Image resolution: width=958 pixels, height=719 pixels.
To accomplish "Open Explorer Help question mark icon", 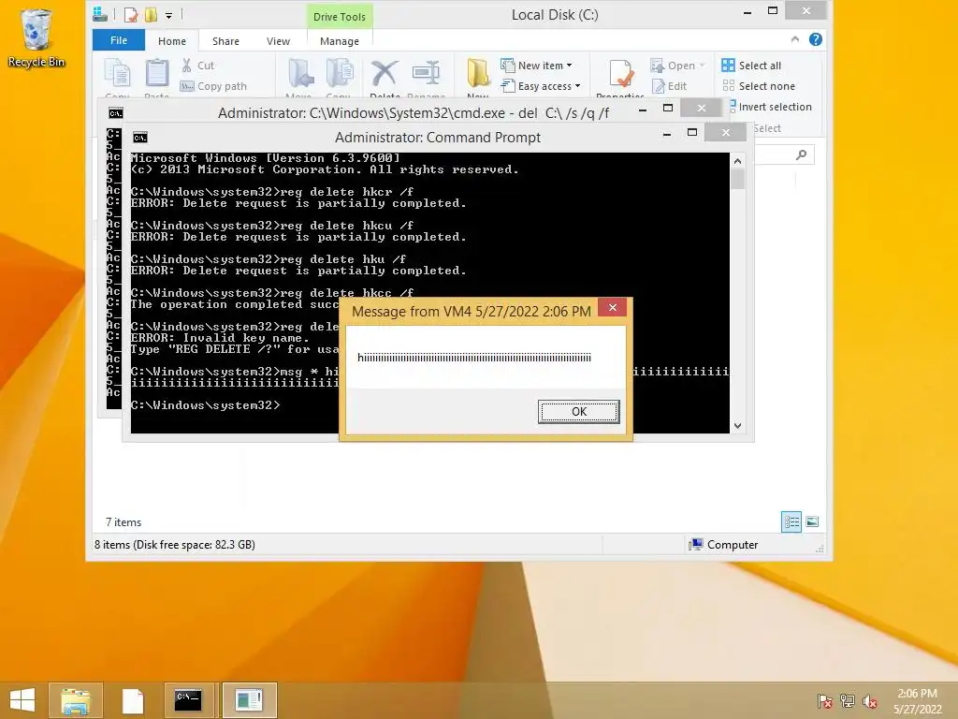I will pos(816,39).
